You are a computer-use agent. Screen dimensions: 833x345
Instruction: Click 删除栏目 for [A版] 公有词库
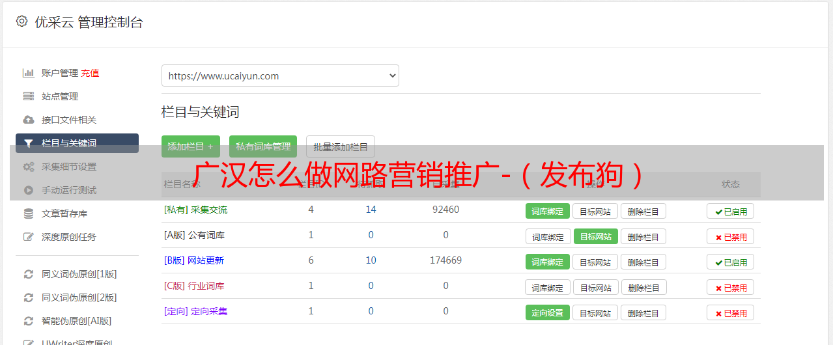[x=643, y=236]
